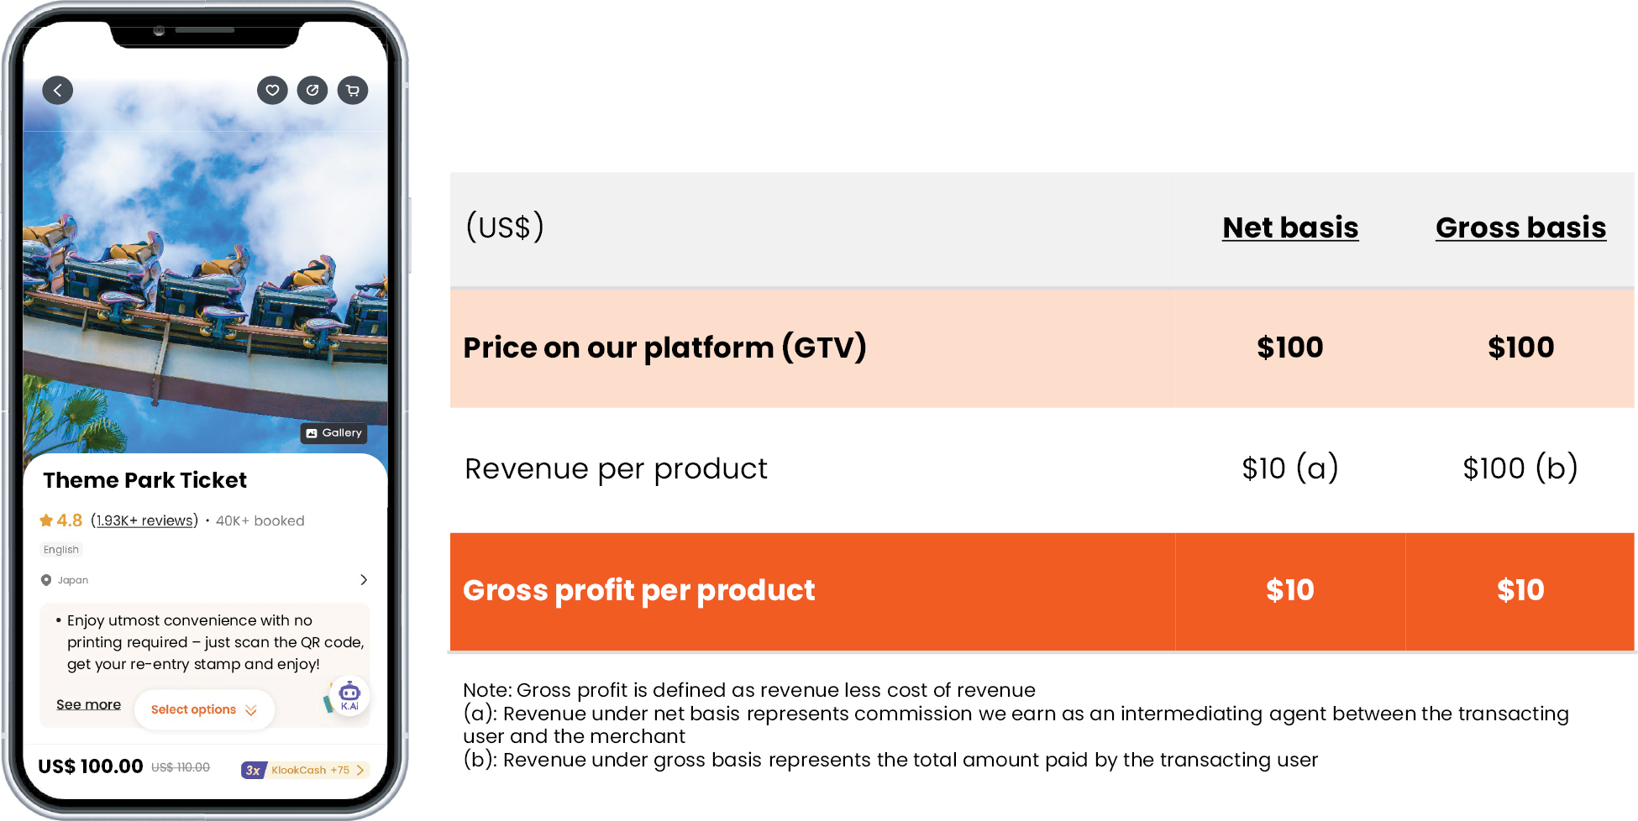Tap the back arrow icon
Image resolution: width=1638 pixels, height=821 pixels.
pyautogui.click(x=57, y=90)
